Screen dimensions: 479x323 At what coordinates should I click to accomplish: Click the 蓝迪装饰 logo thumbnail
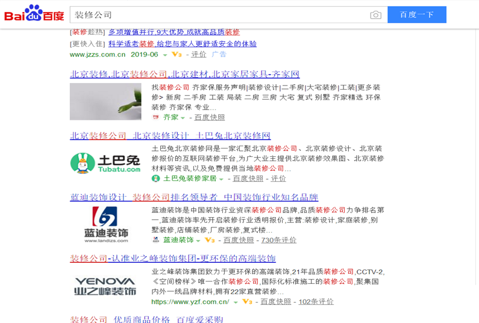(x=105, y=224)
